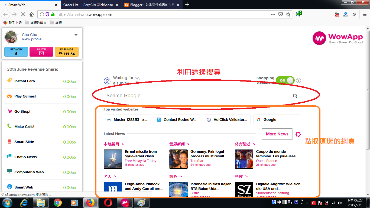Click the Chu Chu profile avatar
The width and height of the screenshot is (370, 208).
[11, 37]
